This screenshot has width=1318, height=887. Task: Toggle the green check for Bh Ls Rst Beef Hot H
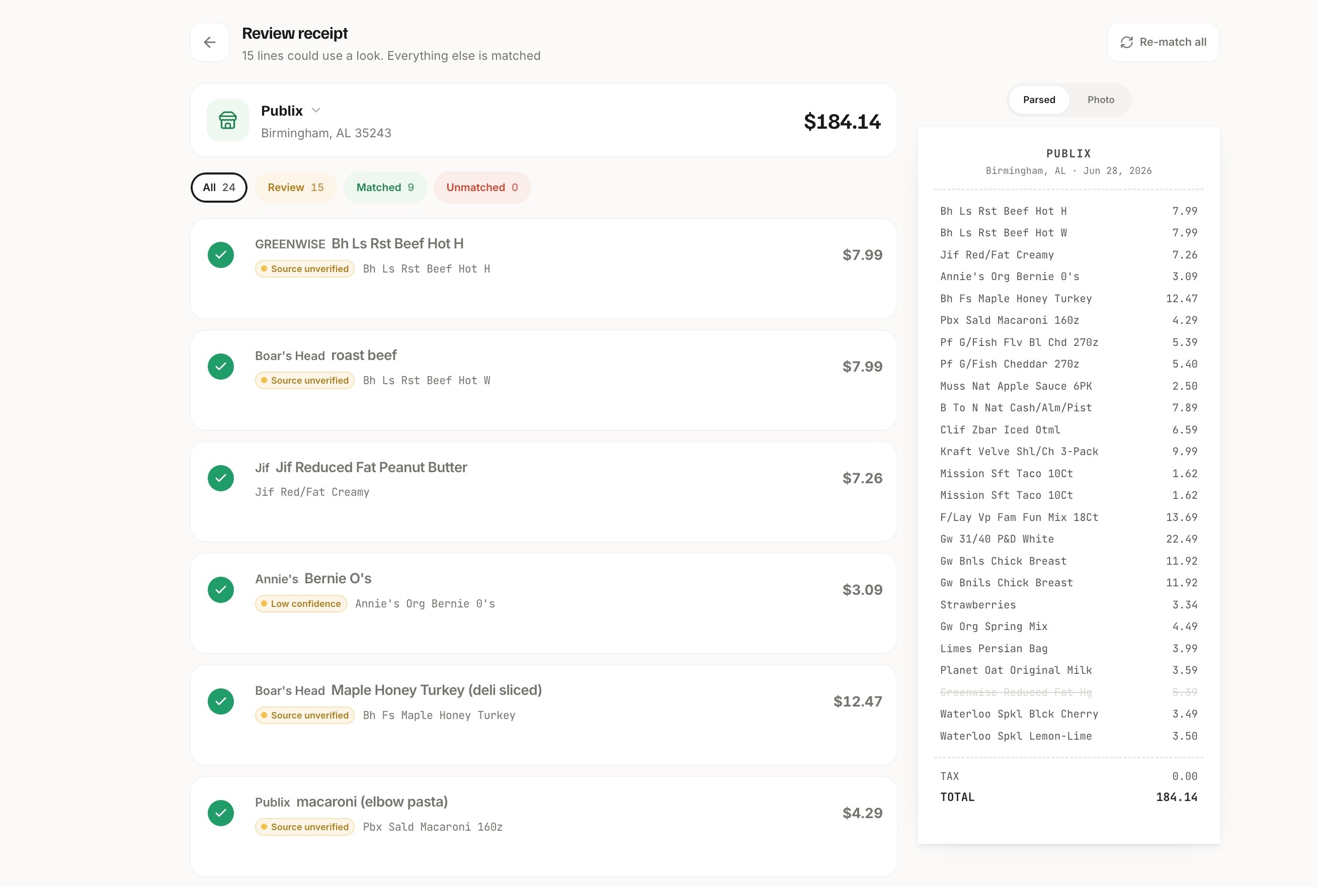[x=221, y=255]
